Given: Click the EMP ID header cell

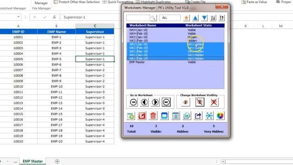Looking at the screenshot, I should (x=18, y=32).
